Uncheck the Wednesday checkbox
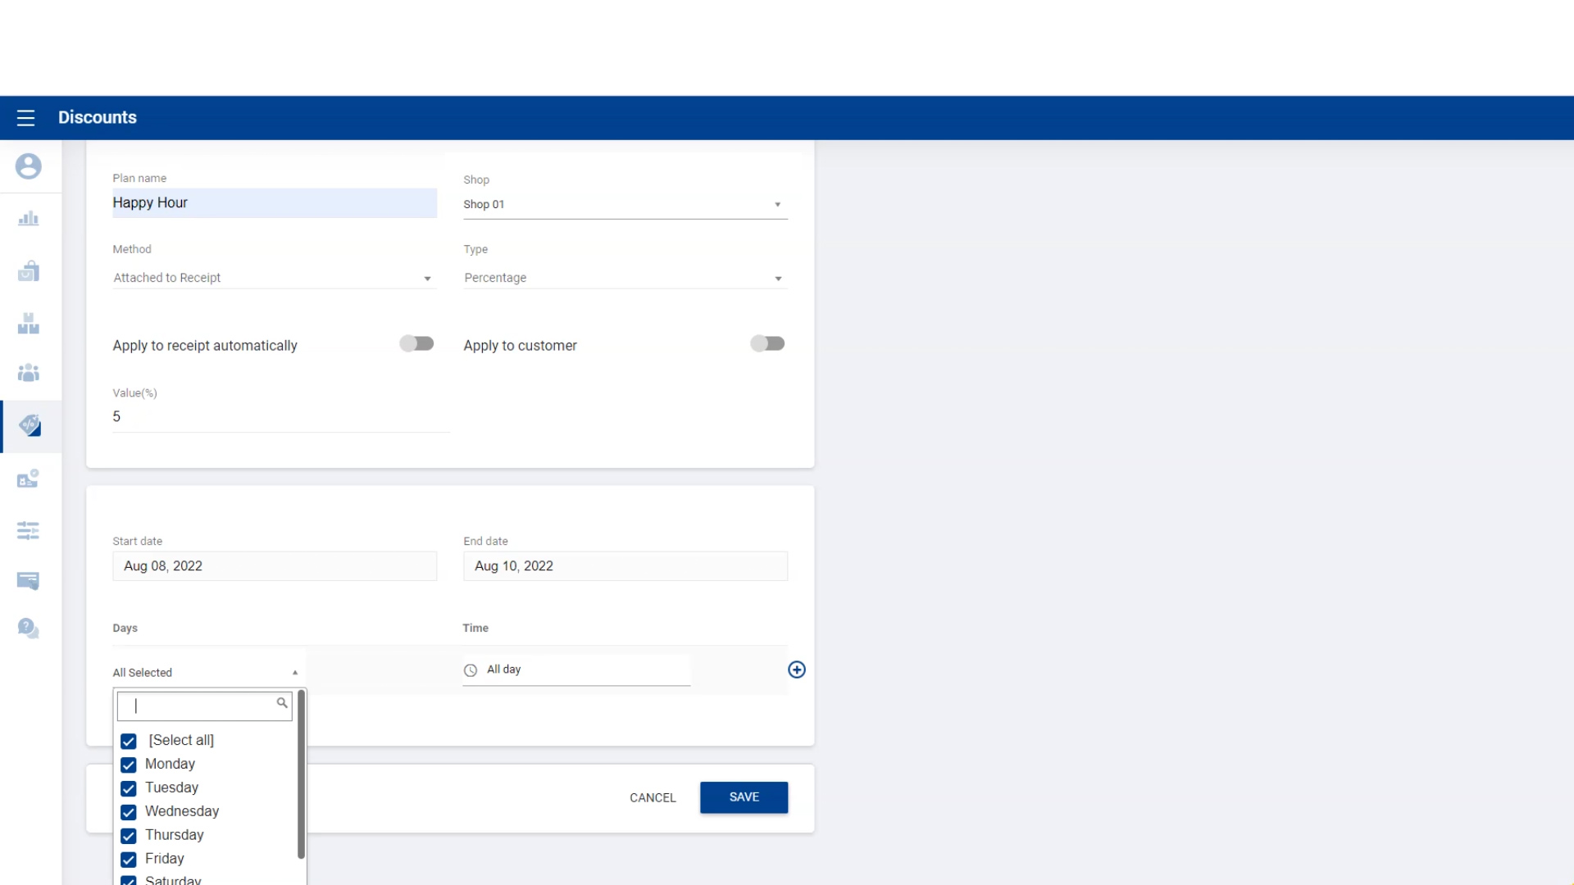Image resolution: width=1574 pixels, height=885 pixels. 129,812
